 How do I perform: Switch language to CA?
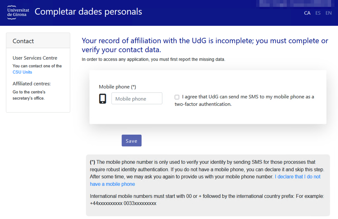tap(307, 13)
